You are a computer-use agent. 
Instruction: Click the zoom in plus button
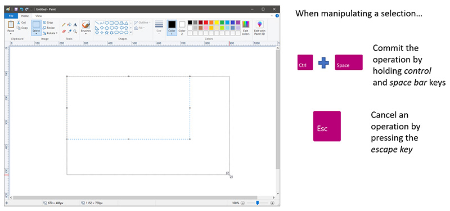tap(272, 203)
